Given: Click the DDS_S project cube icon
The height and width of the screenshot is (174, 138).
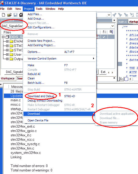Looking at the screenshot, I should 7,37.
